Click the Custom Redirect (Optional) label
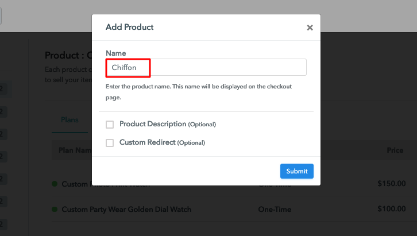The height and width of the screenshot is (236, 417). [x=162, y=142]
